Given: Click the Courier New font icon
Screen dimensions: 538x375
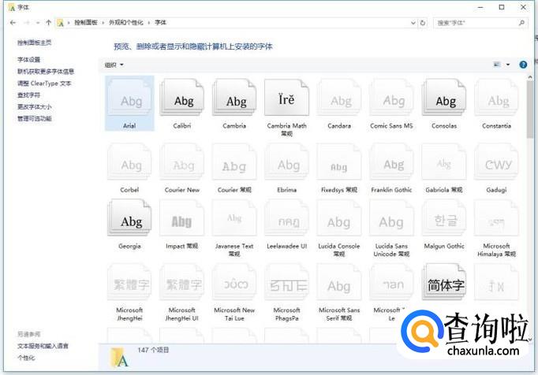Looking at the screenshot, I should tap(182, 162).
